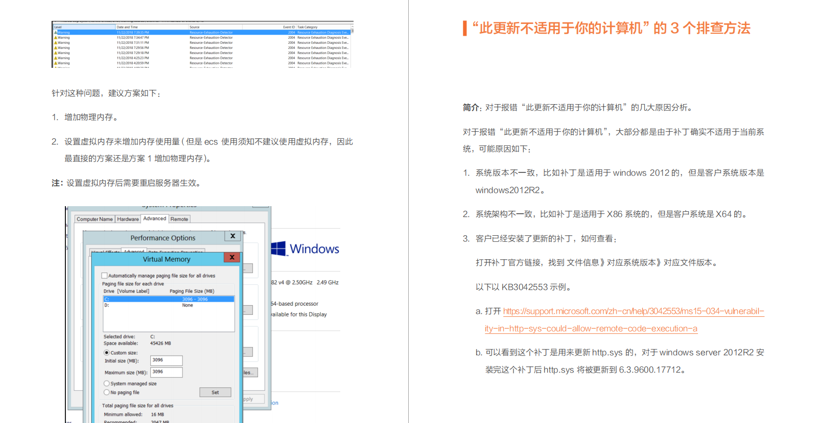Image resolution: width=818 pixels, height=423 pixels.
Task: Click the version number 6.3.9600.17712 text
Action: (x=650, y=370)
